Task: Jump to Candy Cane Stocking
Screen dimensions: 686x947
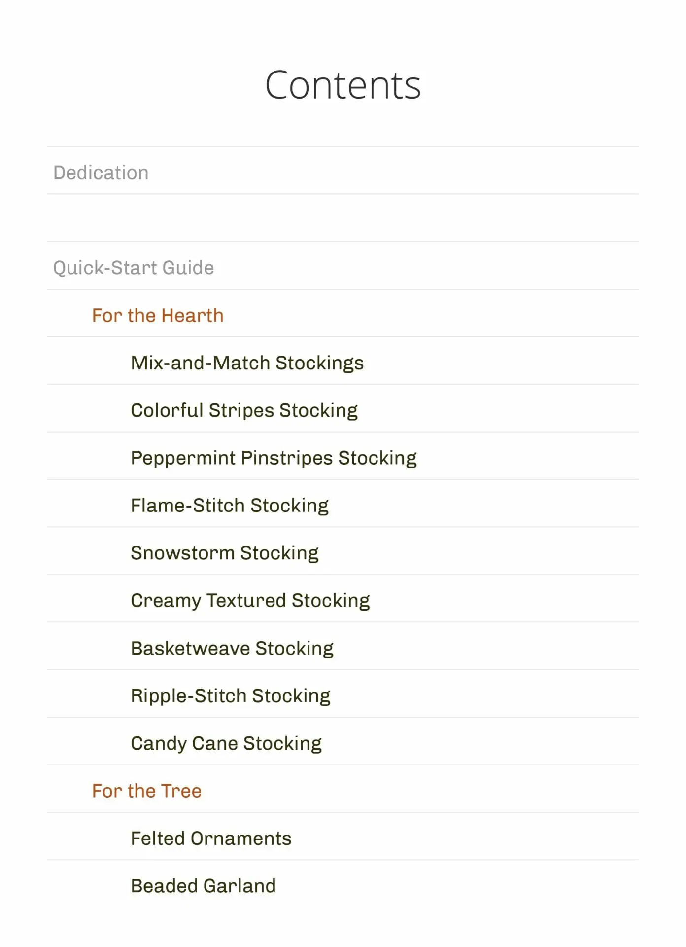Action: pos(226,743)
